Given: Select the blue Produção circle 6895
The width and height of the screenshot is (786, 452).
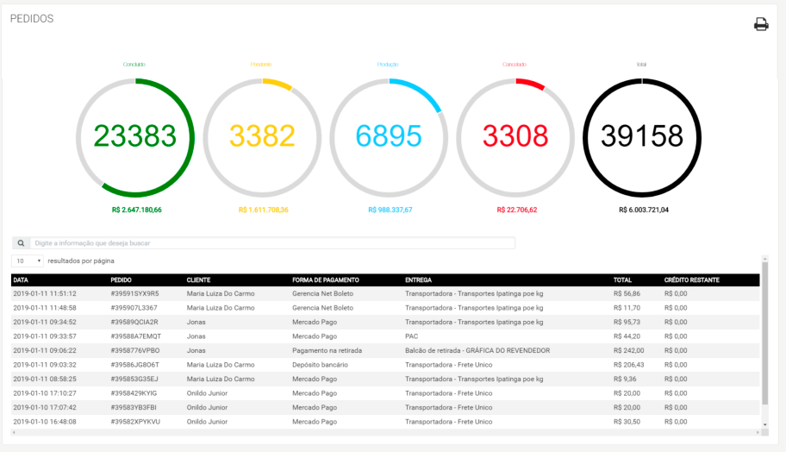Looking at the screenshot, I should coord(389,137).
